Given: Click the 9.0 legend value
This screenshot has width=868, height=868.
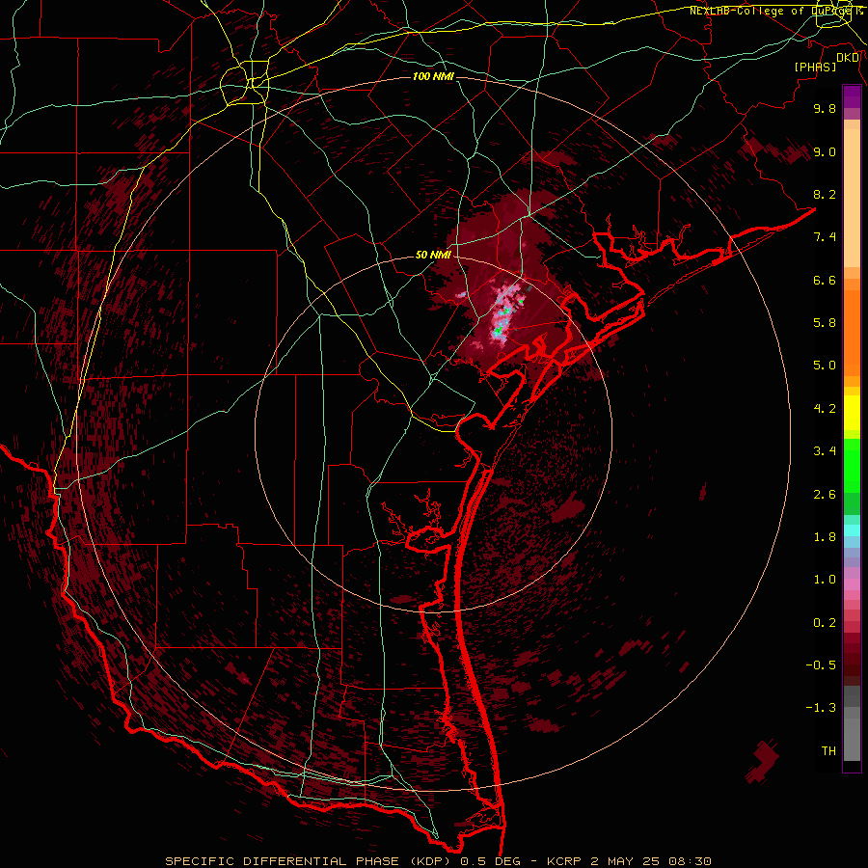Looking at the screenshot, I should pos(825,151).
